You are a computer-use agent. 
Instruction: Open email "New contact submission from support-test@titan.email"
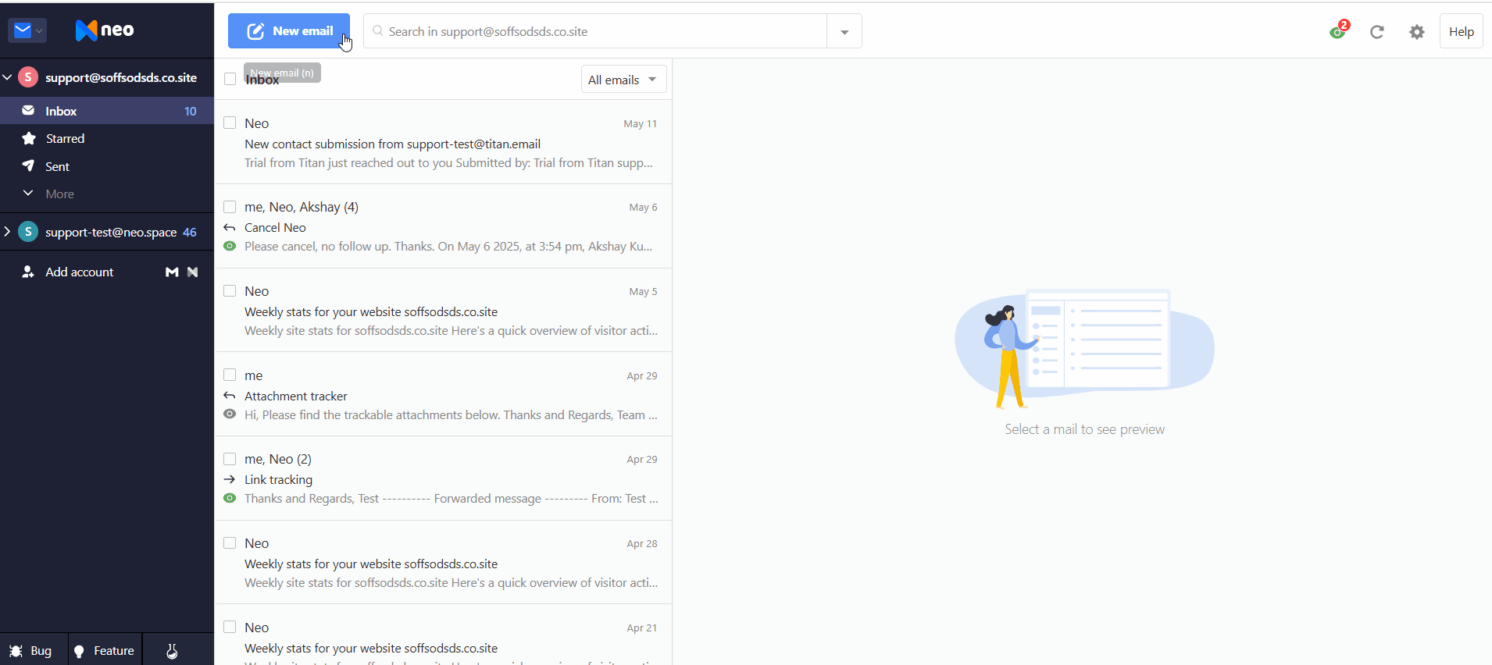click(x=393, y=144)
